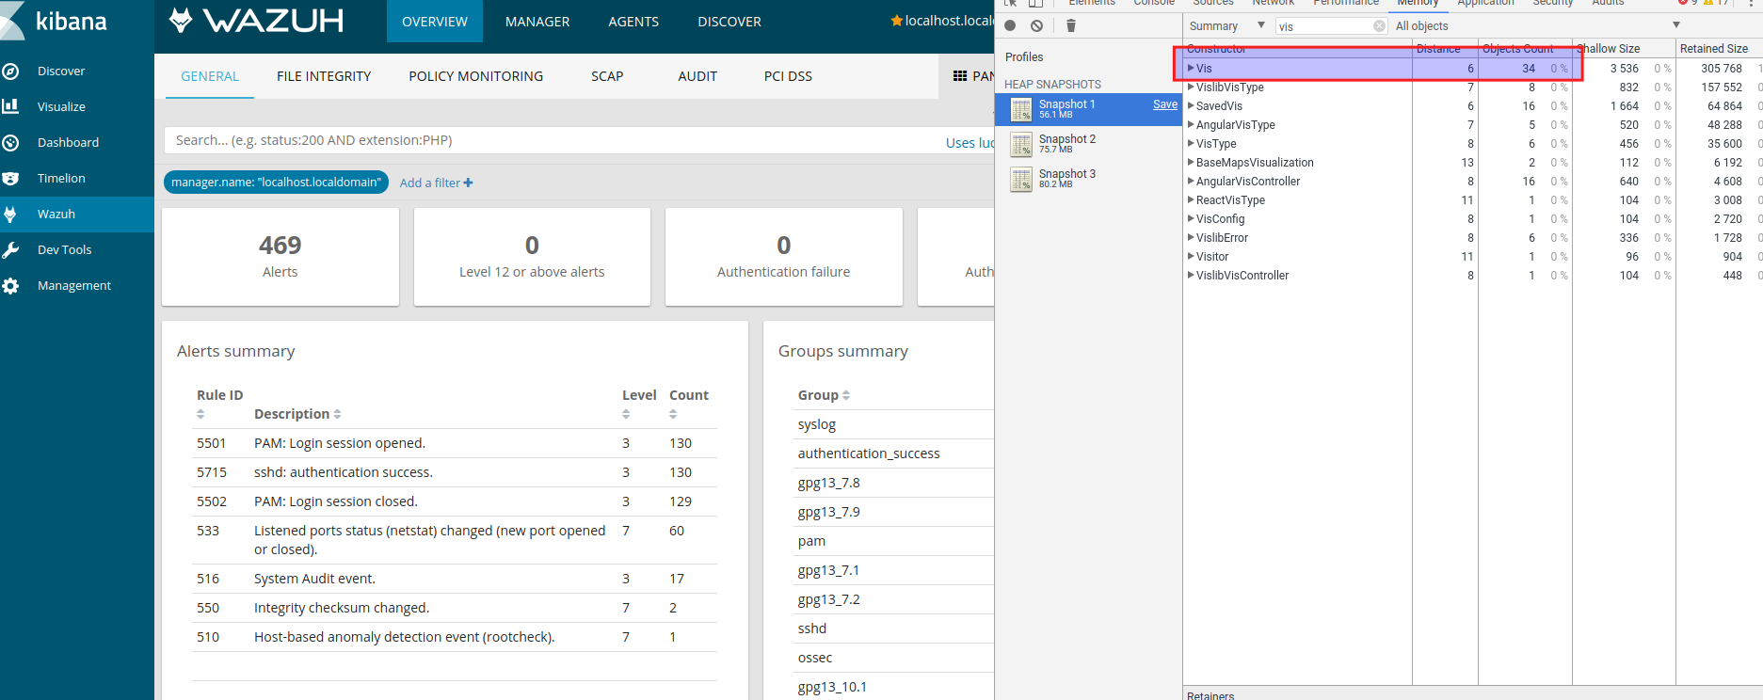Save Snapshot 1 via the Save link
Image resolution: width=1763 pixels, height=700 pixels.
tap(1165, 104)
